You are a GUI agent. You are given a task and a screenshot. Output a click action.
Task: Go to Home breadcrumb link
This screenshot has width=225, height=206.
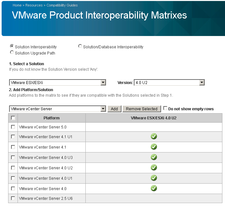pyautogui.click(x=17, y=5)
